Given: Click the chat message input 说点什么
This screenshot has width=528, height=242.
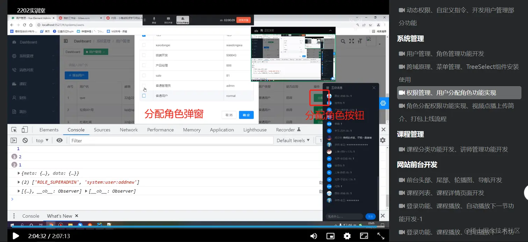Looking at the screenshot, I should [x=344, y=217].
